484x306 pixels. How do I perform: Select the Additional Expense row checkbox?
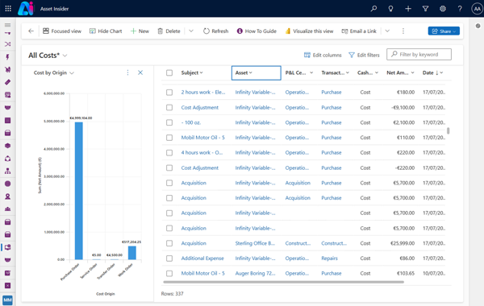pyautogui.click(x=169, y=258)
